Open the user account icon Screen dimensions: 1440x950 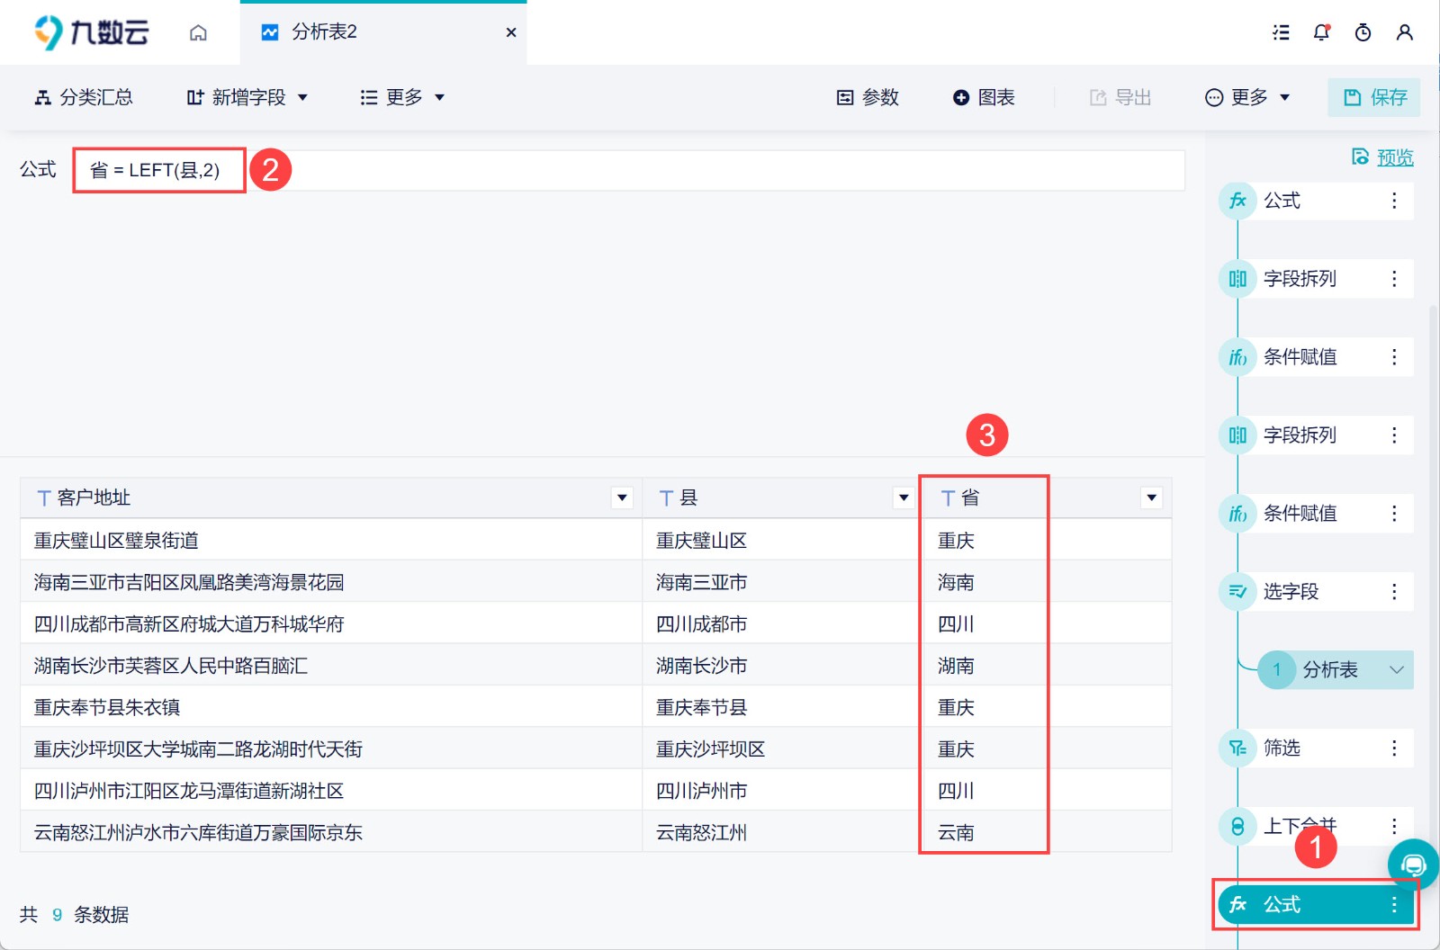[x=1404, y=32]
